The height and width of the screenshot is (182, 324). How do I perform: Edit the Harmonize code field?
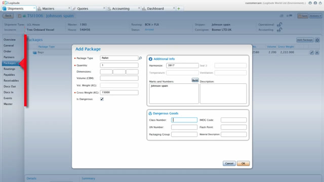[x=182, y=65]
